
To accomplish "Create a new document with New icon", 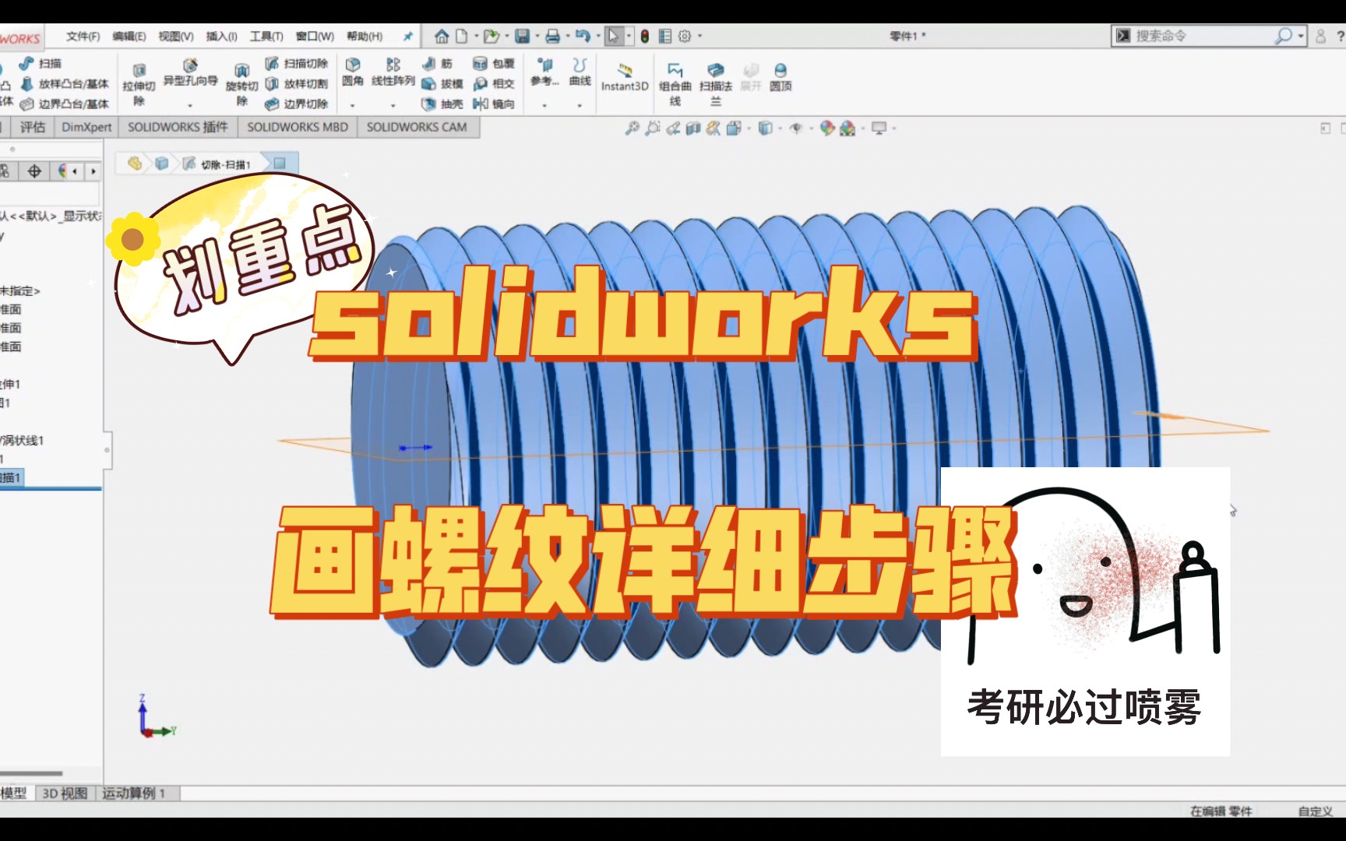I will [x=461, y=36].
